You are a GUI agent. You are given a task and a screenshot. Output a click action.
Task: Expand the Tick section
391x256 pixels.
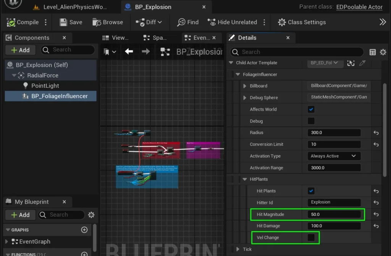(x=239, y=249)
